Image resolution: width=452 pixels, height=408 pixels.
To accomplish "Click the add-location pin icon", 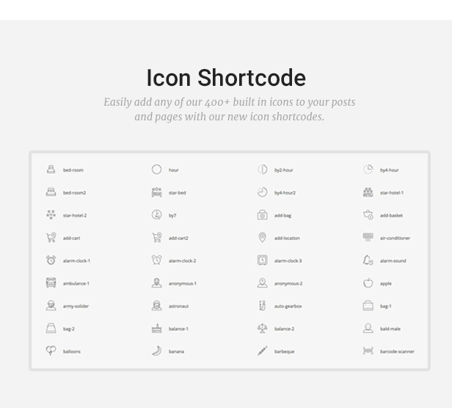I will 262,237.
